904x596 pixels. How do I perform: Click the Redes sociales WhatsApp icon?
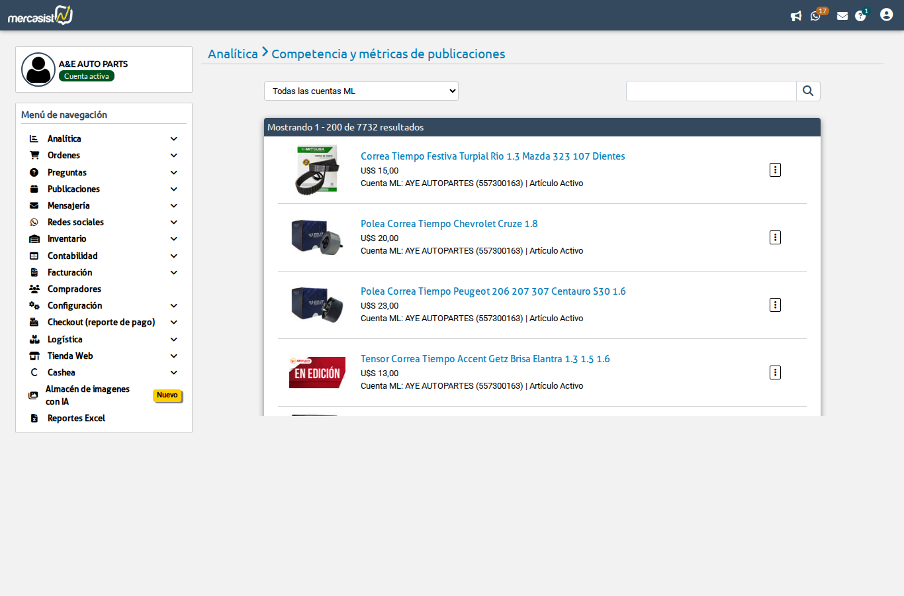34,222
